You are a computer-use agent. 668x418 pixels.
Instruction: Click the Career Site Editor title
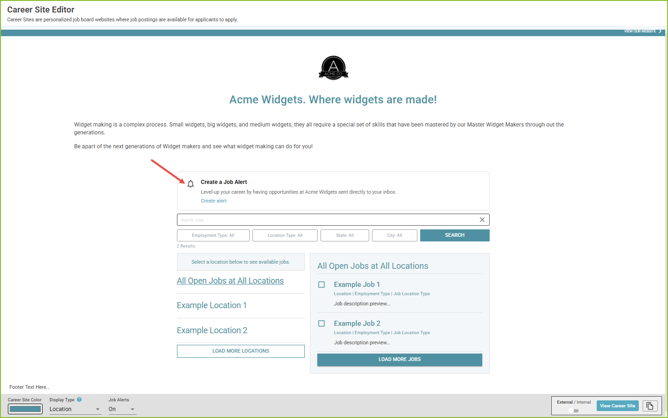point(41,10)
